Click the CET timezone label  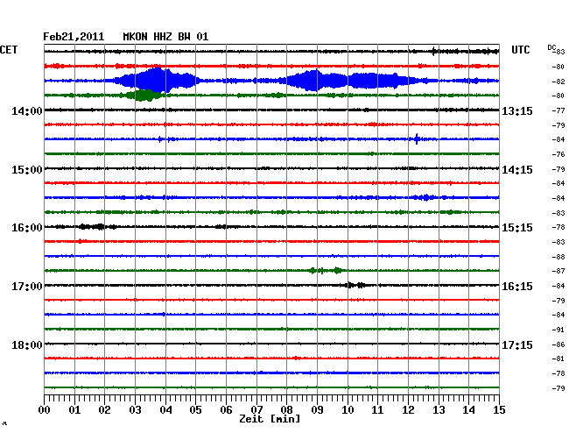pyautogui.click(x=9, y=50)
